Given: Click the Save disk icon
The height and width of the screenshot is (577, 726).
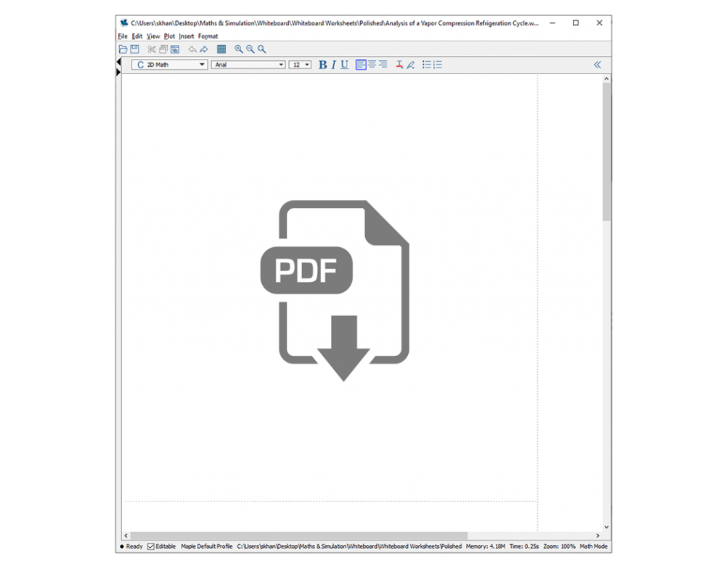Looking at the screenshot, I should click(134, 49).
